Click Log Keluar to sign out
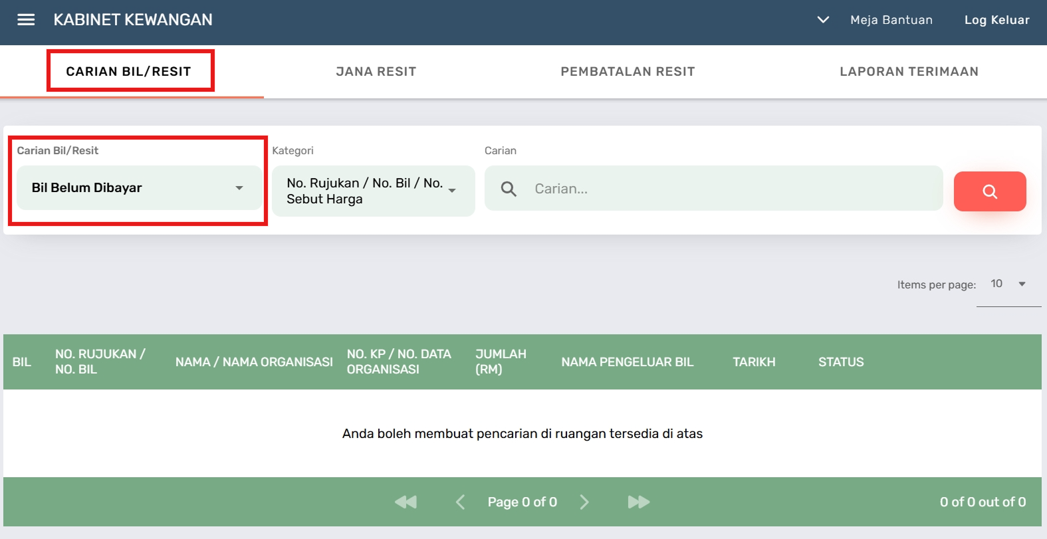This screenshot has width=1047, height=539. [x=996, y=20]
